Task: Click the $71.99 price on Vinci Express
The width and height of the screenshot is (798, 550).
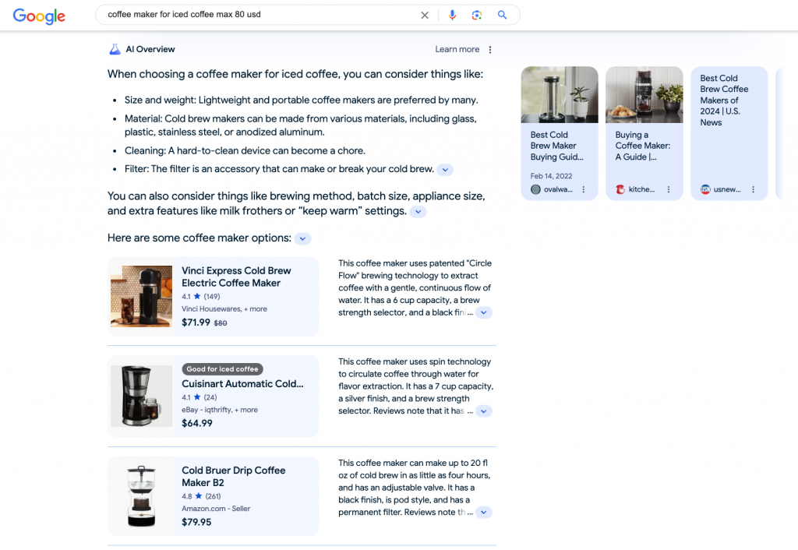Action: coord(196,322)
